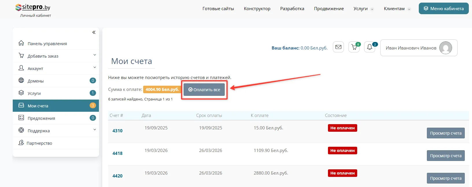
Task: Click the notifications bell icon
Action: tap(370, 47)
